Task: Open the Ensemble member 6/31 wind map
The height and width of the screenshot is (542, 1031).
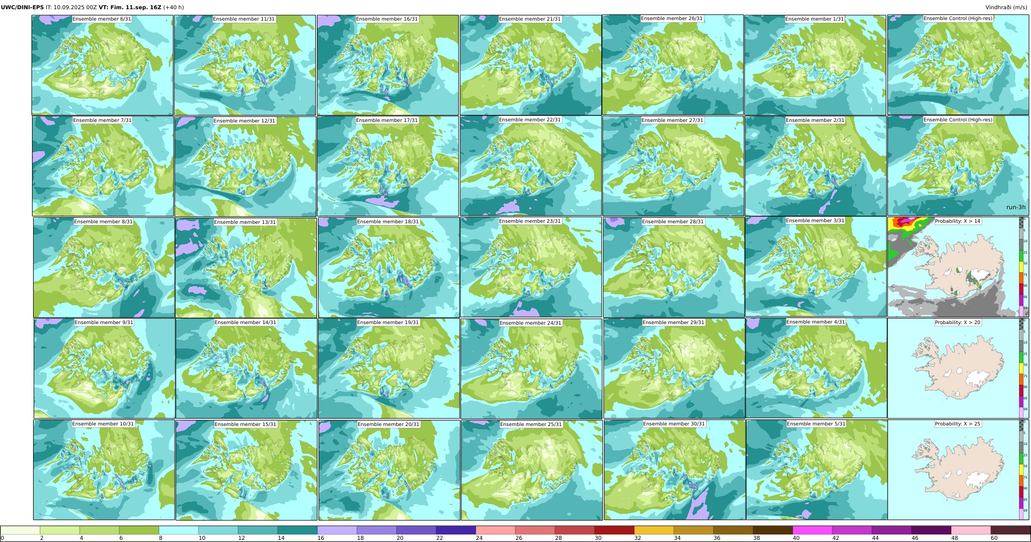Action: coord(103,65)
